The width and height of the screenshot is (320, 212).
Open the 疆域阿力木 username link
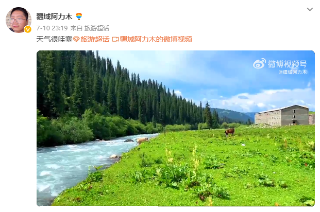pos(54,16)
